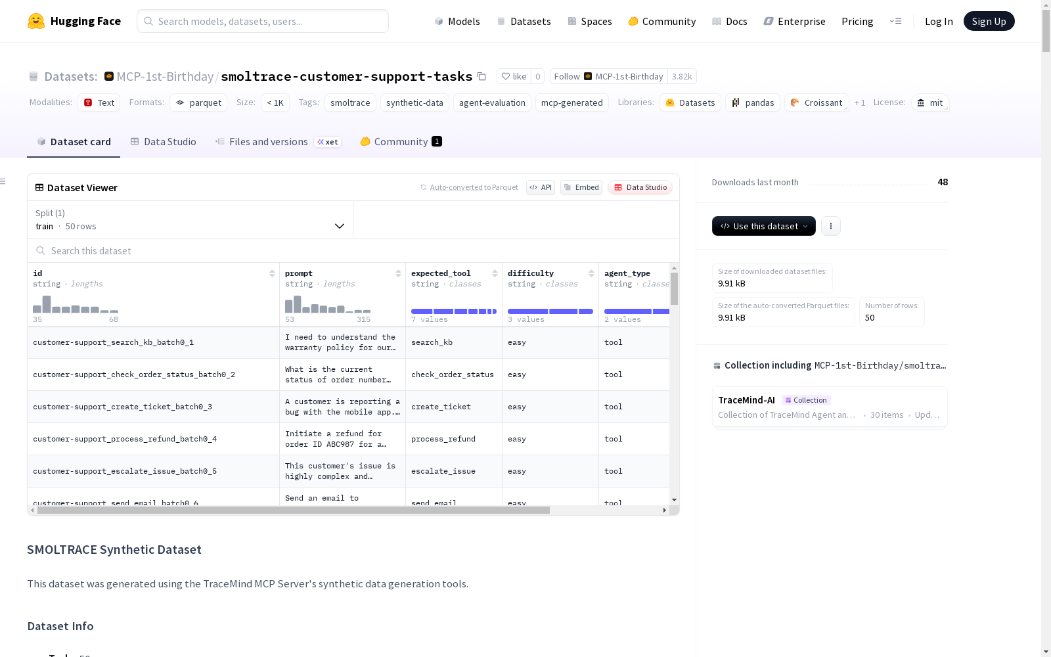Go to Models in the top navigation
This screenshot has width=1051, height=657.
point(457,21)
